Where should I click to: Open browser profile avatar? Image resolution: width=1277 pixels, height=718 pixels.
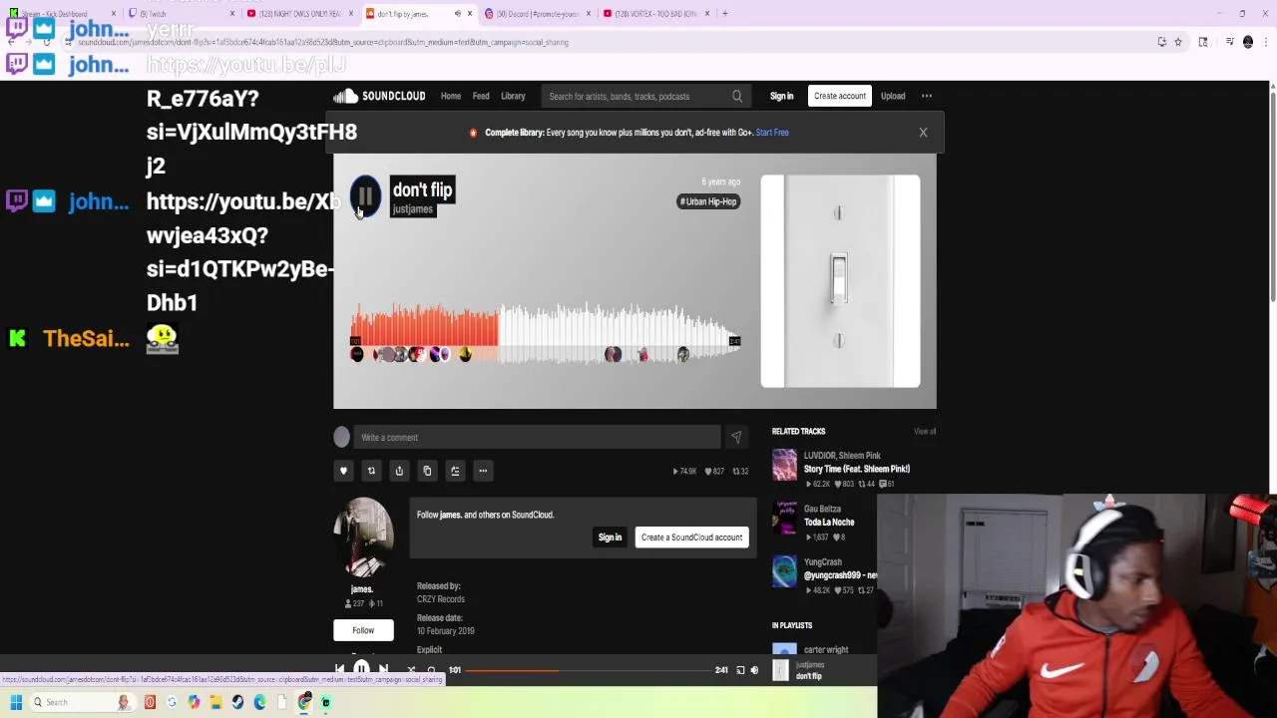[x=1248, y=42]
